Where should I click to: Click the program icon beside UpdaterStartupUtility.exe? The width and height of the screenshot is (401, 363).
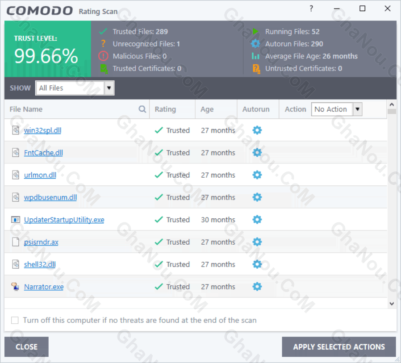pos(16,220)
